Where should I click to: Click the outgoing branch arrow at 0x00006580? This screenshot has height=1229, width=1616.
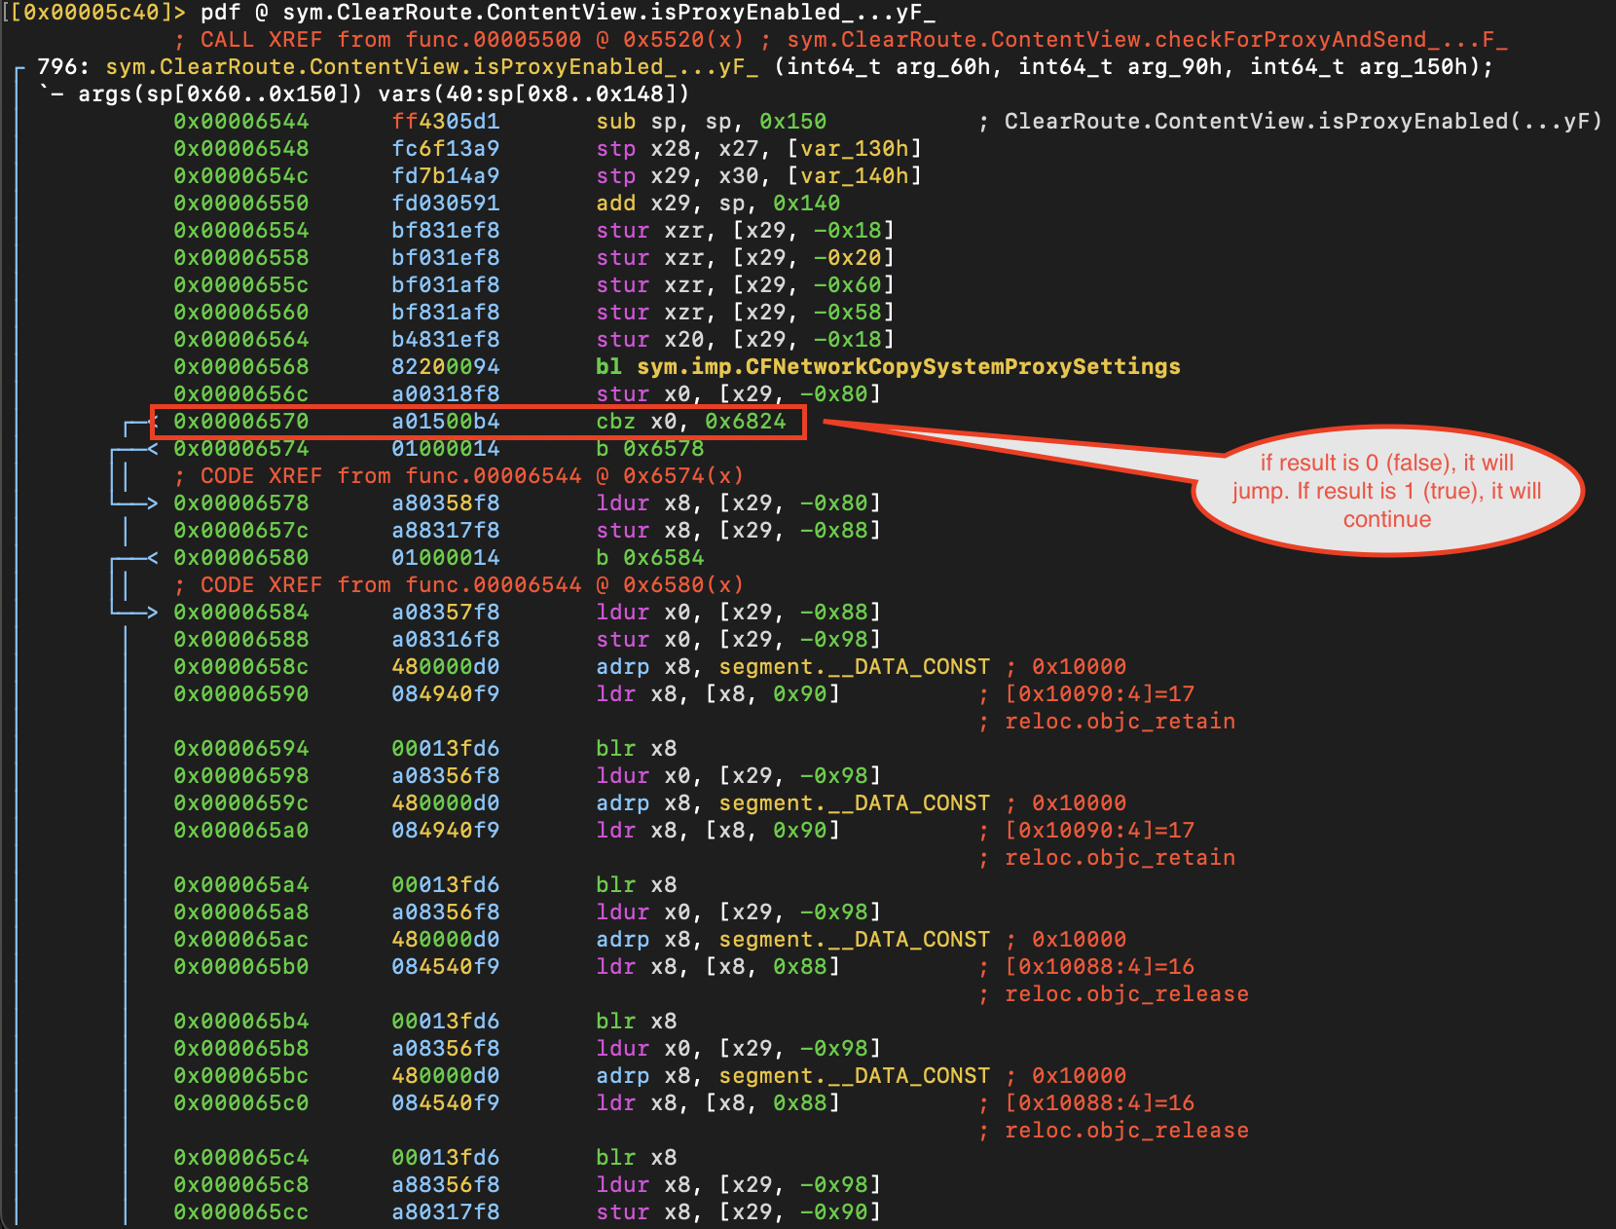click(151, 558)
